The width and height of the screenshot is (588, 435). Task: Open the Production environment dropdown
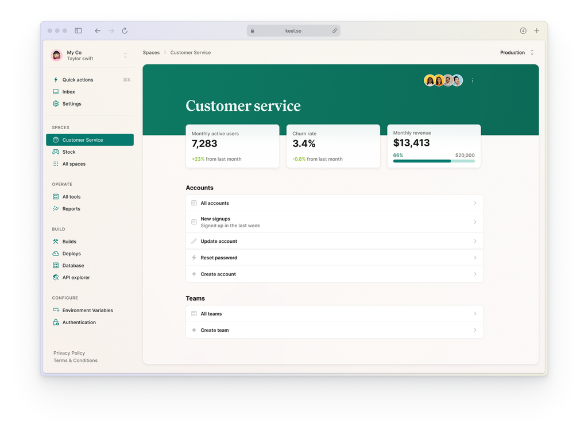[517, 52]
